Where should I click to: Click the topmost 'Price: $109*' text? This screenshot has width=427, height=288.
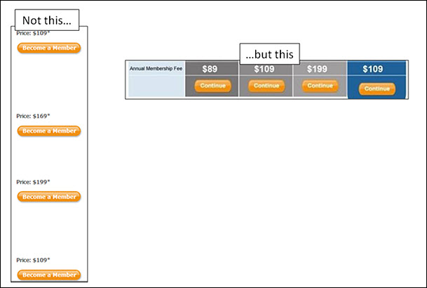click(33, 33)
